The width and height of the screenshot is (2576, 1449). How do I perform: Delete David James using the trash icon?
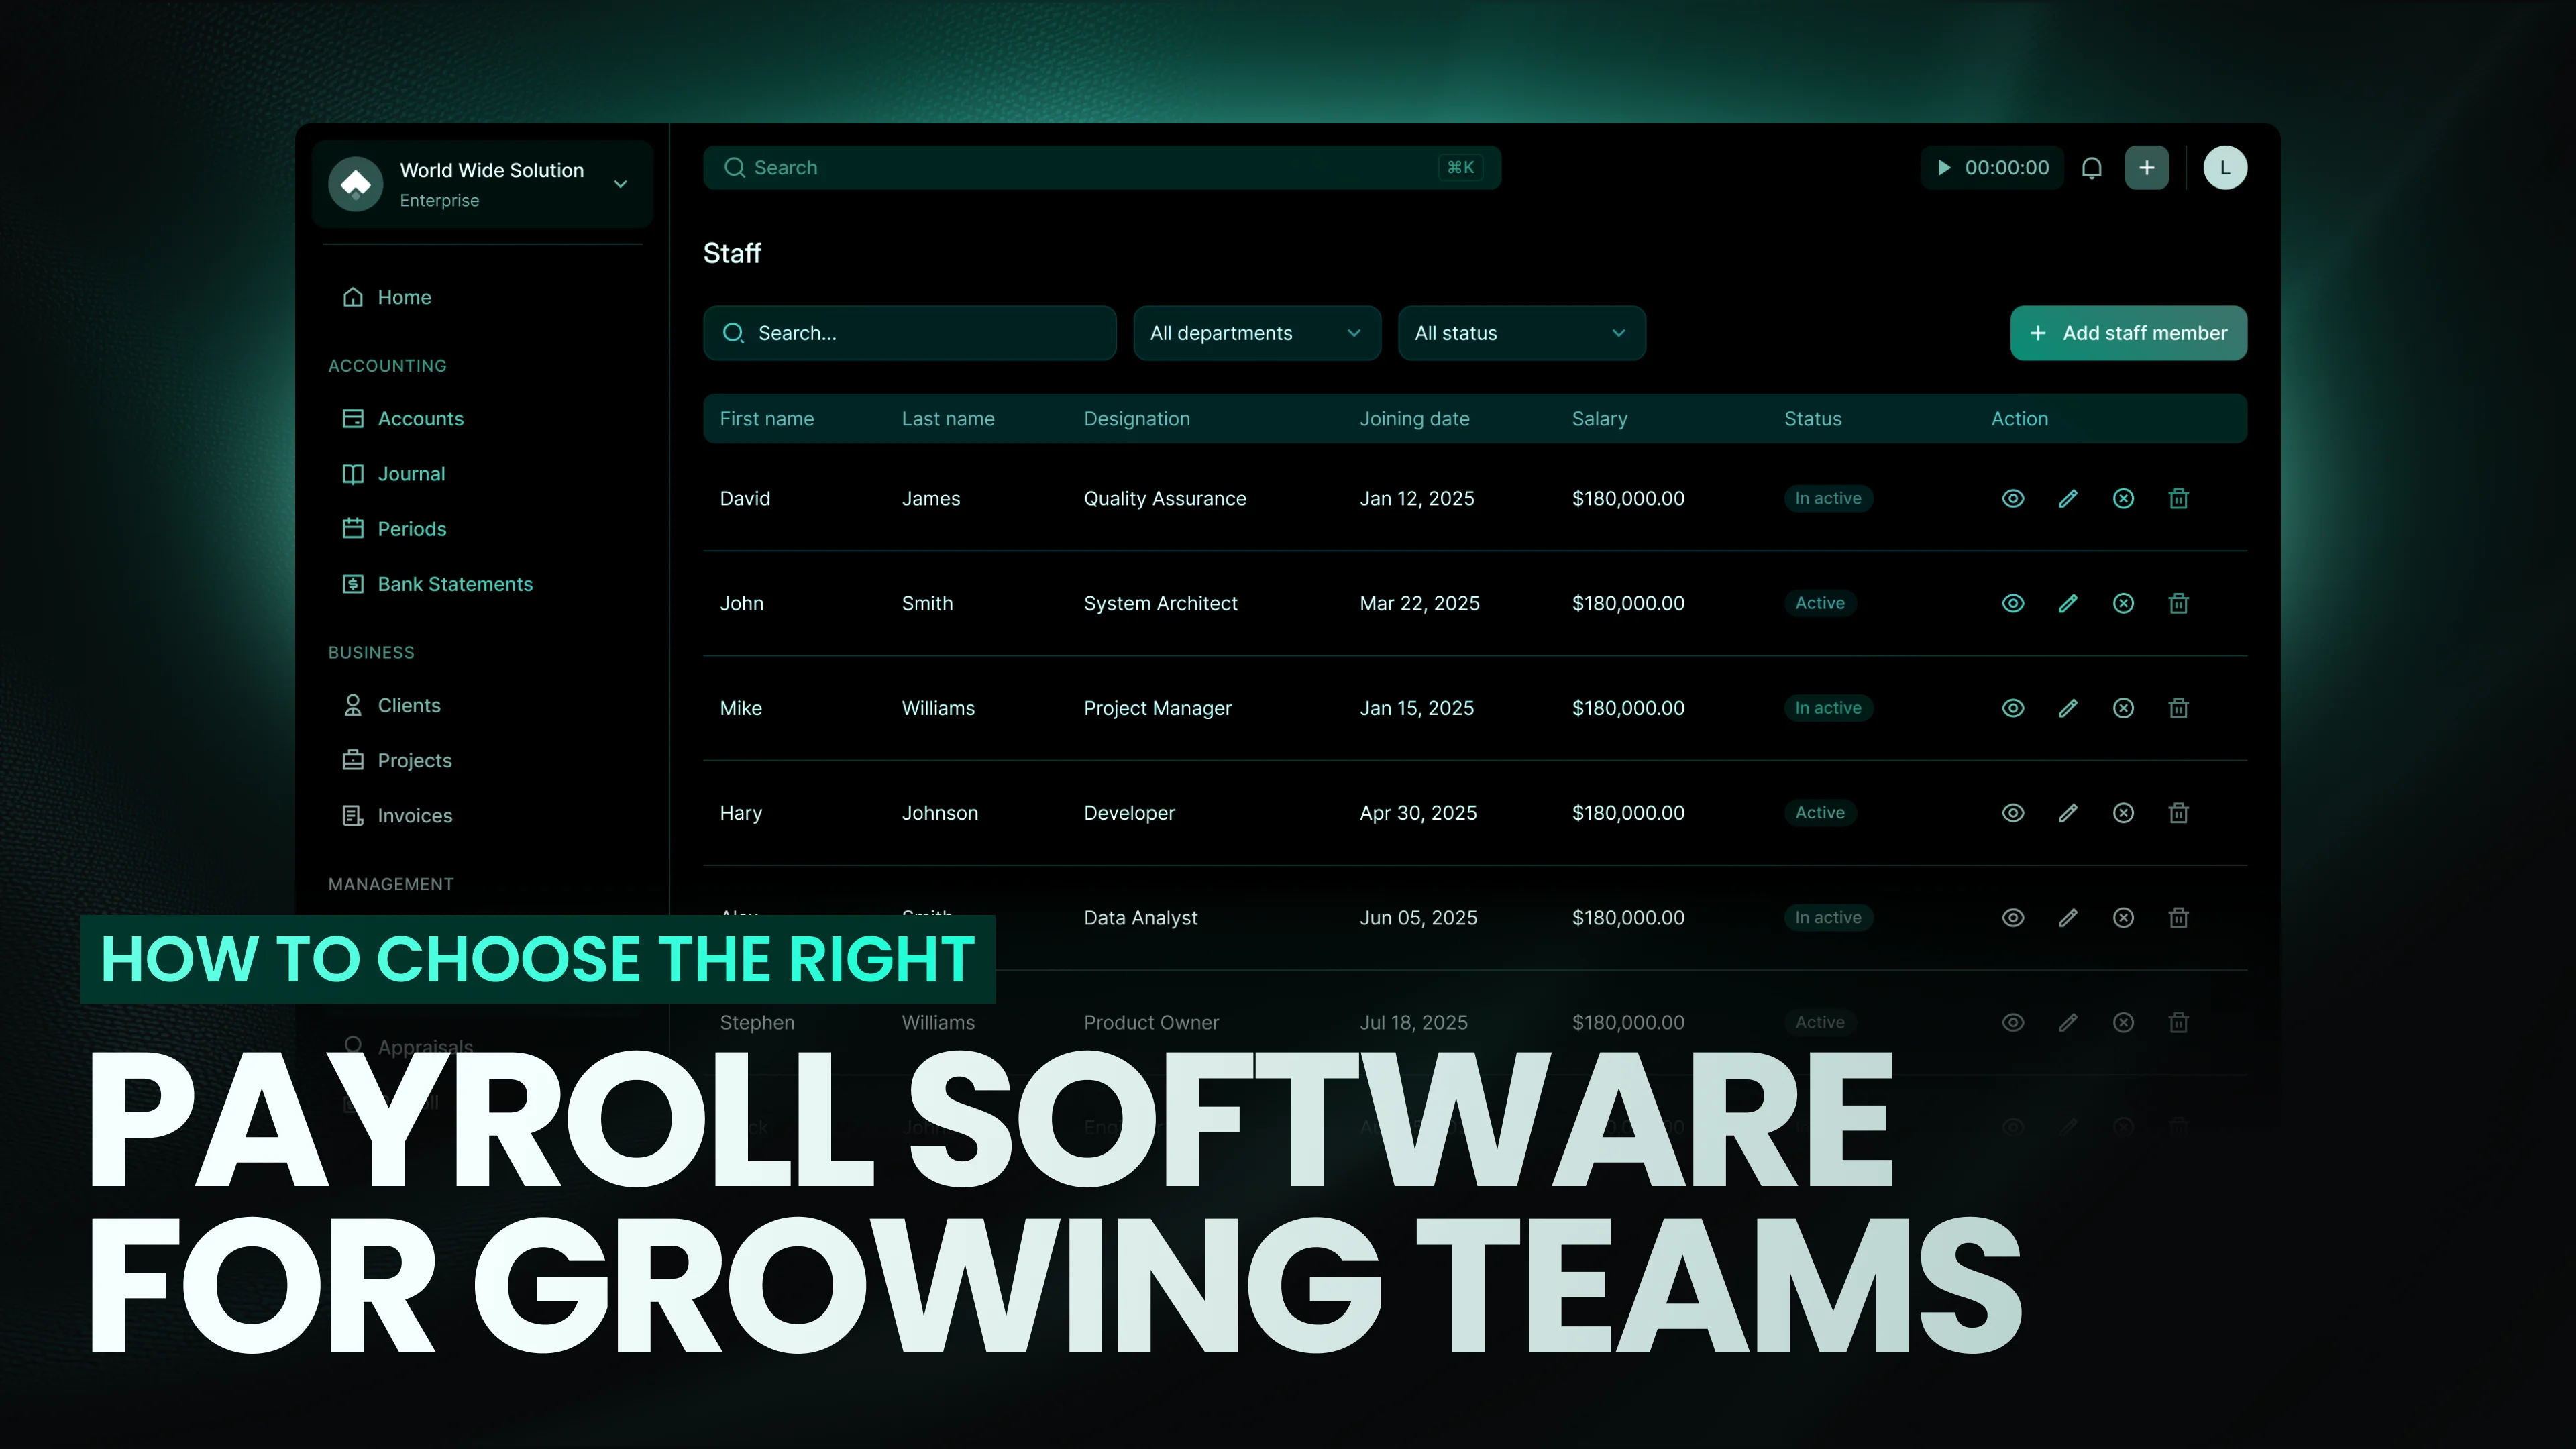(2179, 498)
